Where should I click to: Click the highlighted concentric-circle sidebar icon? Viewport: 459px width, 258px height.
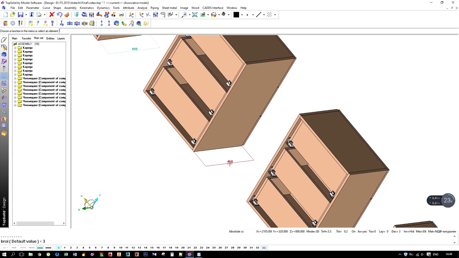[4, 76]
